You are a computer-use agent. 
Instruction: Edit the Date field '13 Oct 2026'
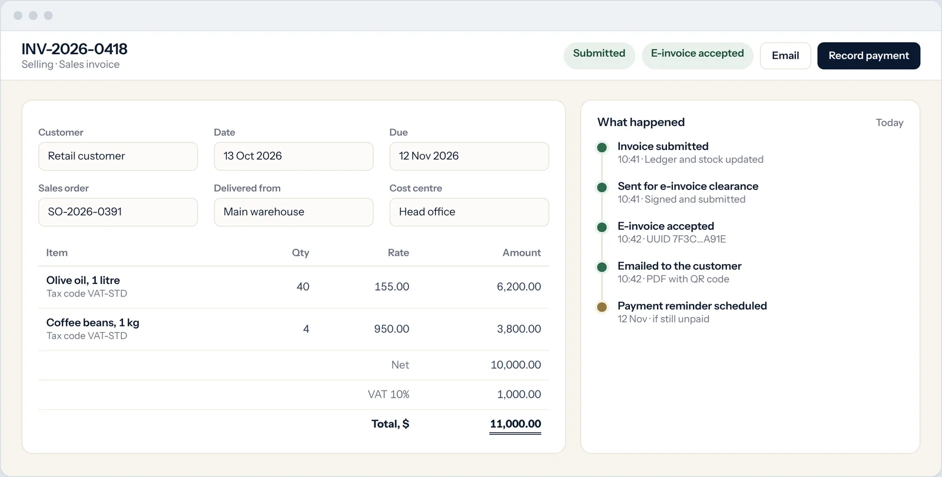pyautogui.click(x=293, y=156)
